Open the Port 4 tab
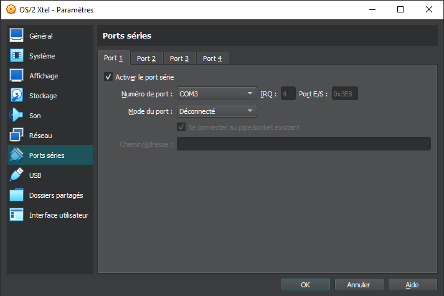 tap(212, 58)
